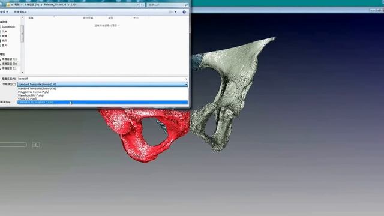The height and width of the screenshot is (216, 384).
Task: Select local disk (E:) in navigation pane
Action: [9, 68]
